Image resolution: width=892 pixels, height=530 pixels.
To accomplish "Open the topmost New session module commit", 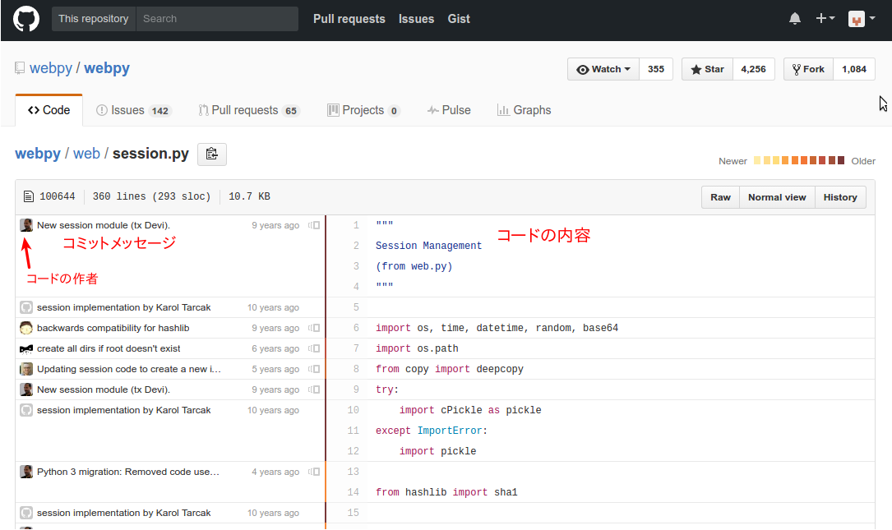I will click(x=104, y=225).
